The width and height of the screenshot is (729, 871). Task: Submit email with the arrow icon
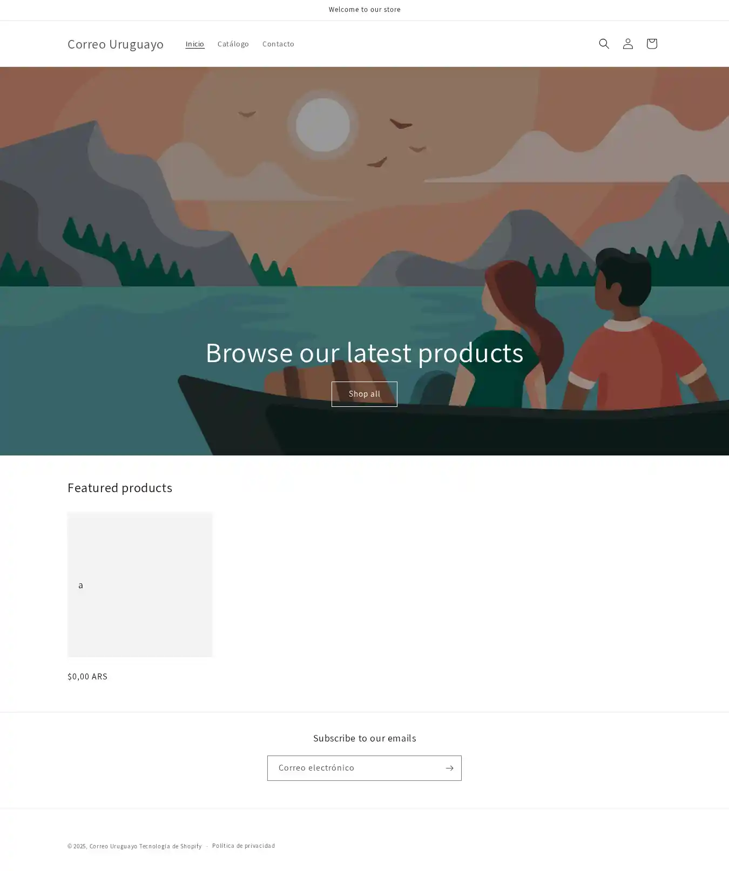click(x=449, y=768)
